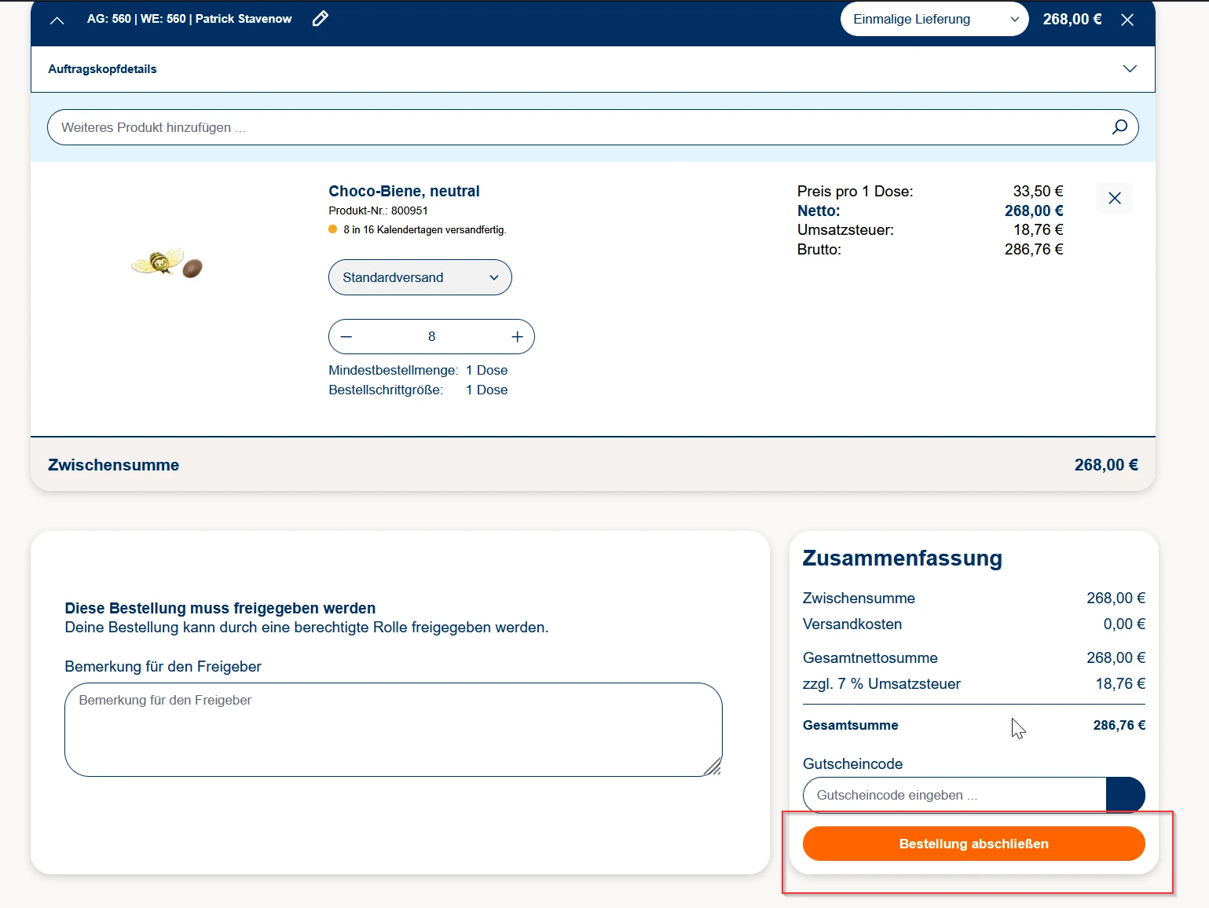The width and height of the screenshot is (1209, 908).
Task: Click the Auftragskopfdetails section title
Action: [102, 69]
